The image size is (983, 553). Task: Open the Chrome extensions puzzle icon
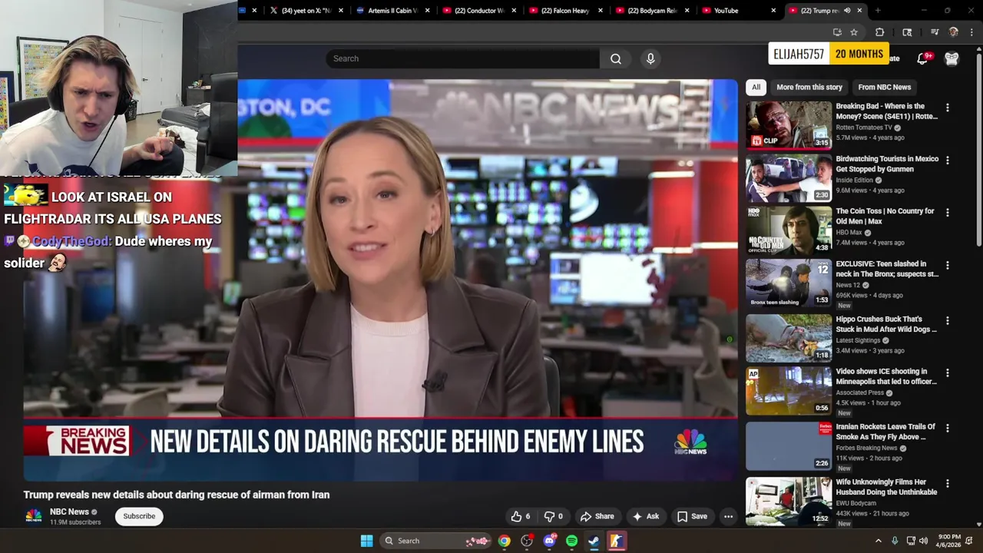(x=880, y=32)
